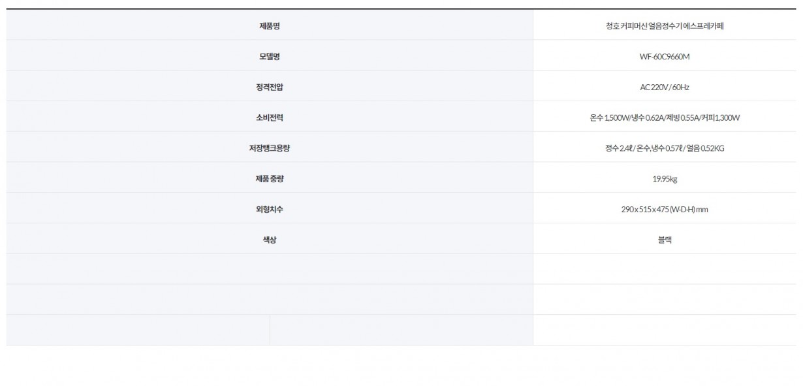Click the 외형치수 label
803x386 pixels.
[270, 210]
